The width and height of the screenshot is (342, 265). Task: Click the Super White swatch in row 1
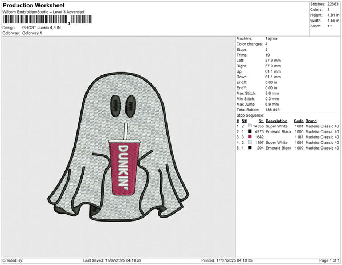(x=250, y=126)
